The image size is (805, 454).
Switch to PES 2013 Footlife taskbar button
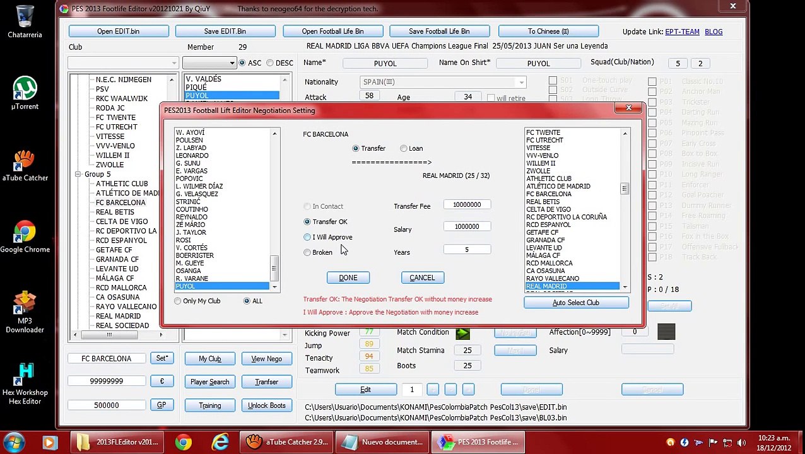point(478,442)
